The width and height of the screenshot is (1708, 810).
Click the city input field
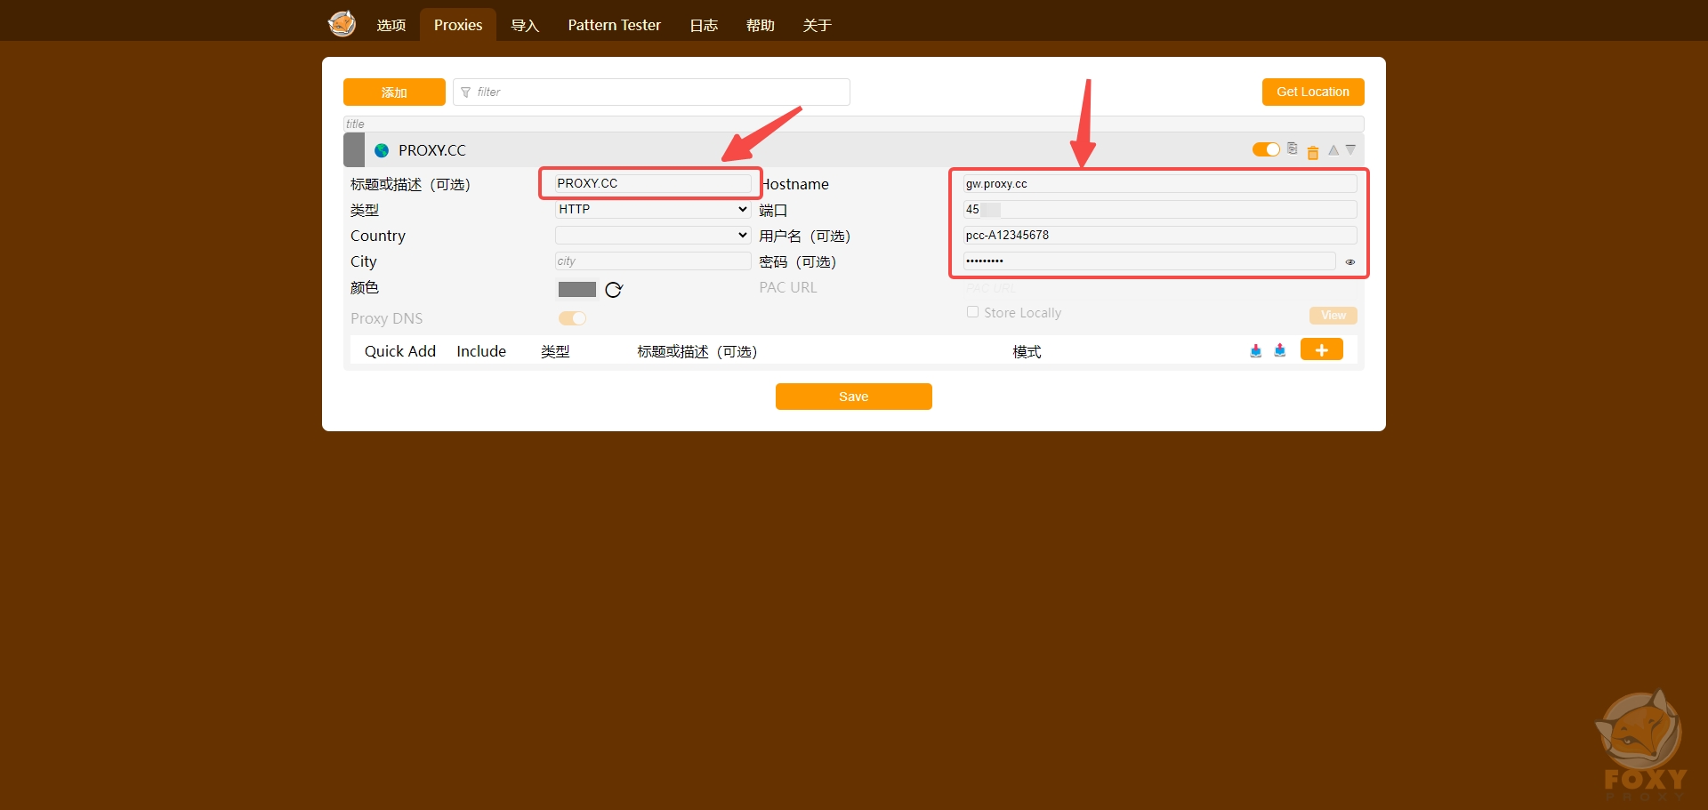coord(653,261)
